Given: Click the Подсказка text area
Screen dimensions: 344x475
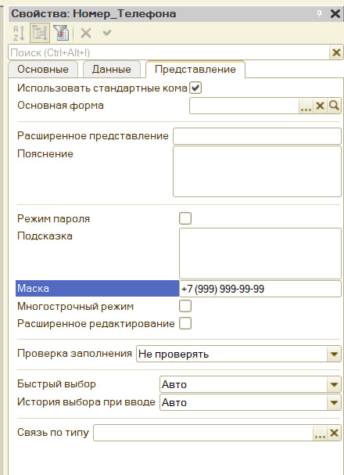Looking at the screenshot, I should [x=260, y=254].
